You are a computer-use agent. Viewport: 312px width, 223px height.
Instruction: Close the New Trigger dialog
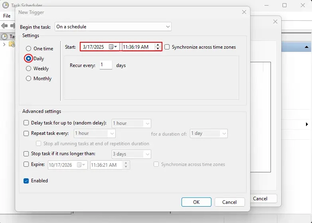244,12
